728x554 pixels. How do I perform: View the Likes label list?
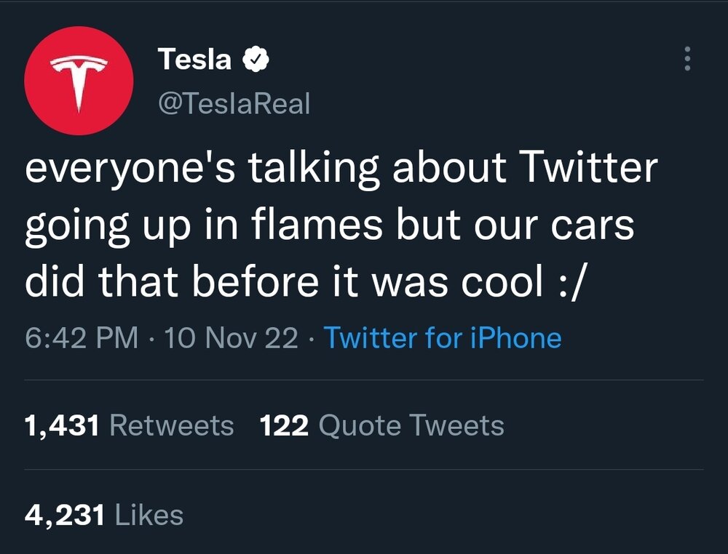[x=150, y=515]
